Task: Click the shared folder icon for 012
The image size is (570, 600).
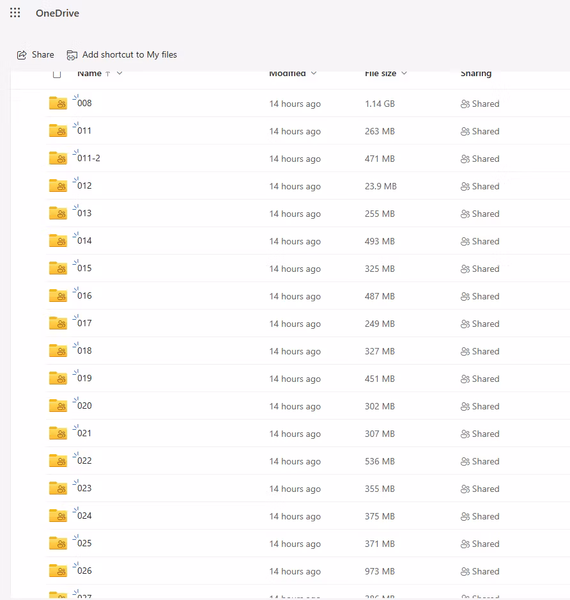Action: point(58,186)
